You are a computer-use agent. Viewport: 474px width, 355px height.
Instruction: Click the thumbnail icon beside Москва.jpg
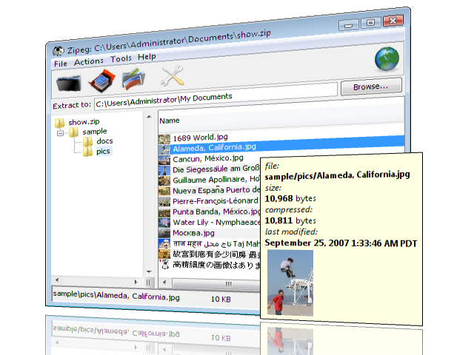click(164, 233)
